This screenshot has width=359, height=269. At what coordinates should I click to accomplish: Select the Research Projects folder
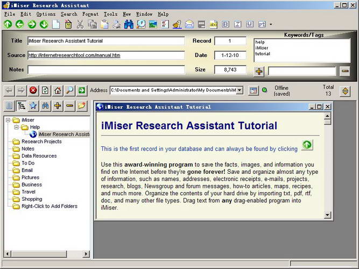[41, 141]
